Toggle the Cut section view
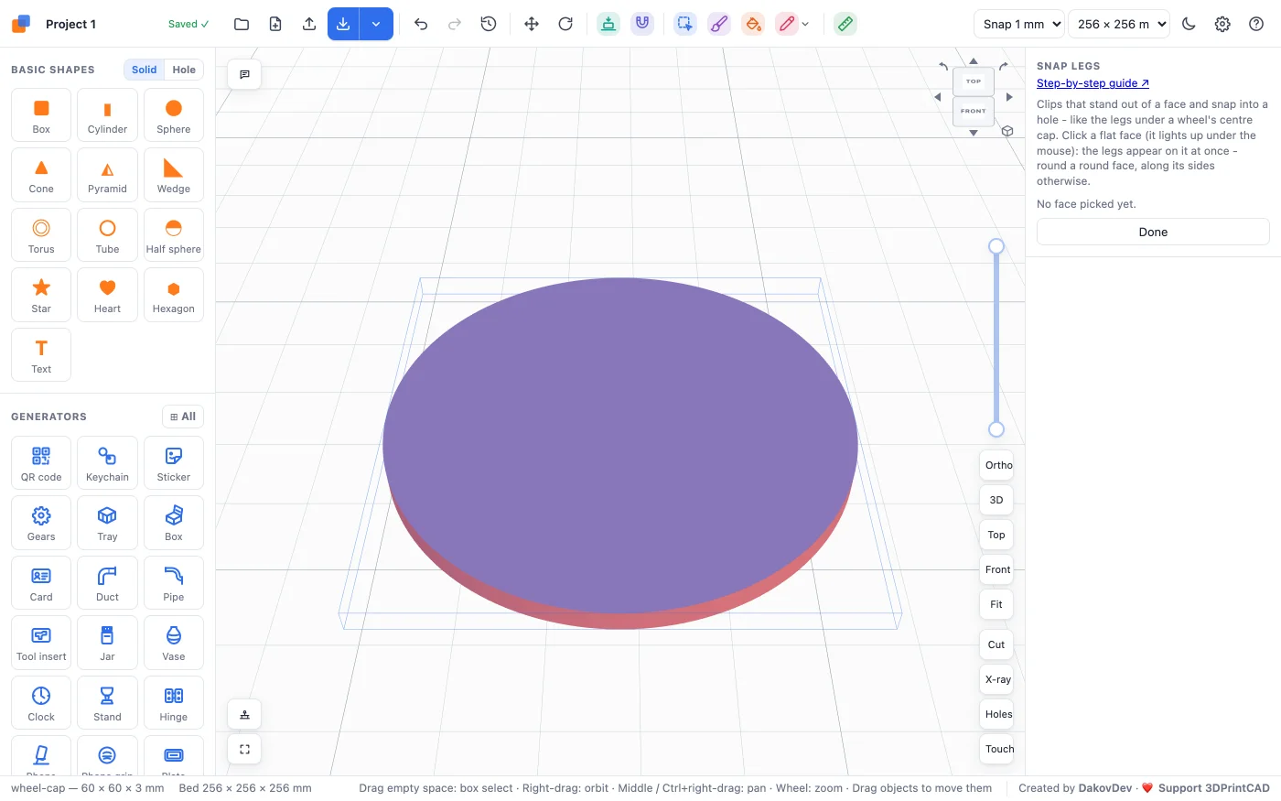Image resolution: width=1281 pixels, height=801 pixels. tap(996, 644)
